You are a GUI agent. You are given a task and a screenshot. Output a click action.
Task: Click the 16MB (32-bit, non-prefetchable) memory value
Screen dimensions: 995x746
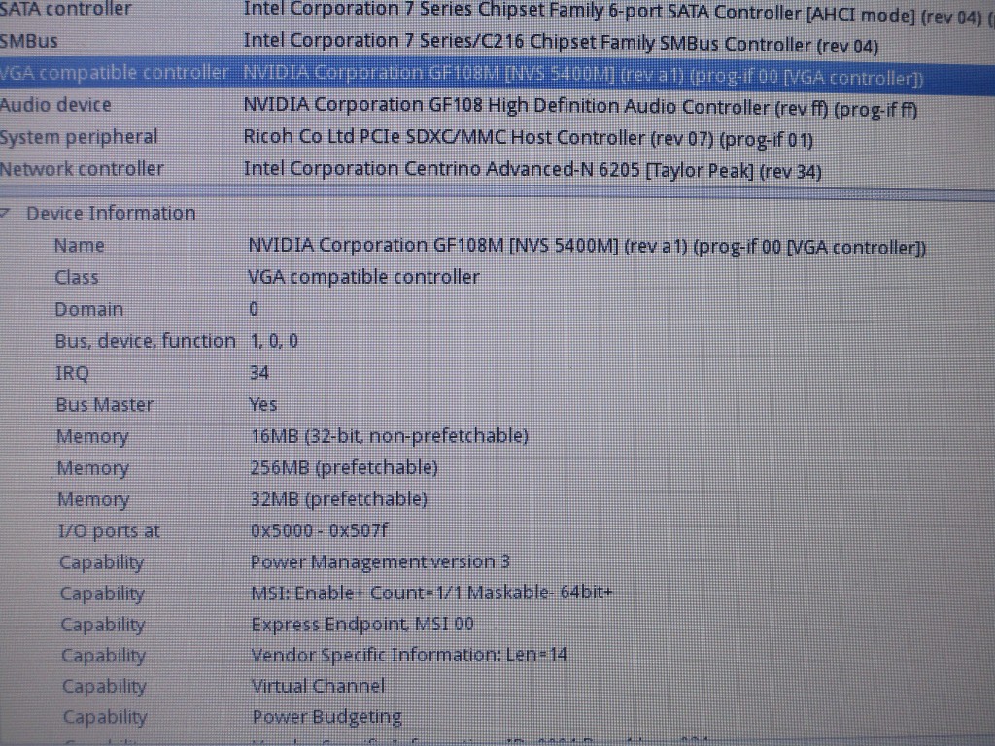(390, 436)
